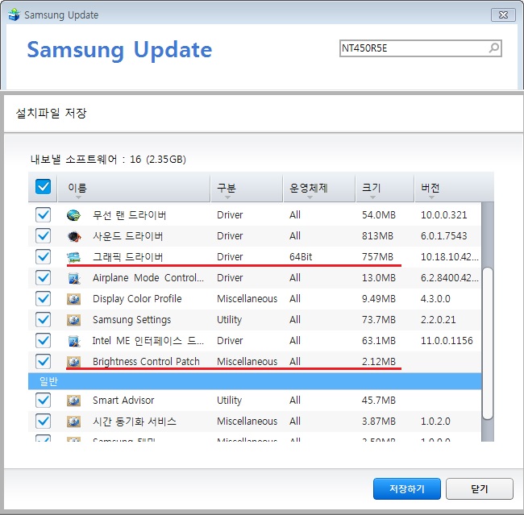Click the Display Color Profile row icon

(x=73, y=299)
